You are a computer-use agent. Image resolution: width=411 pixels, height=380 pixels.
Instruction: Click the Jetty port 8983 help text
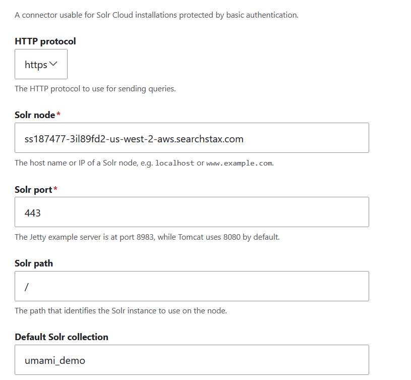tap(147, 237)
